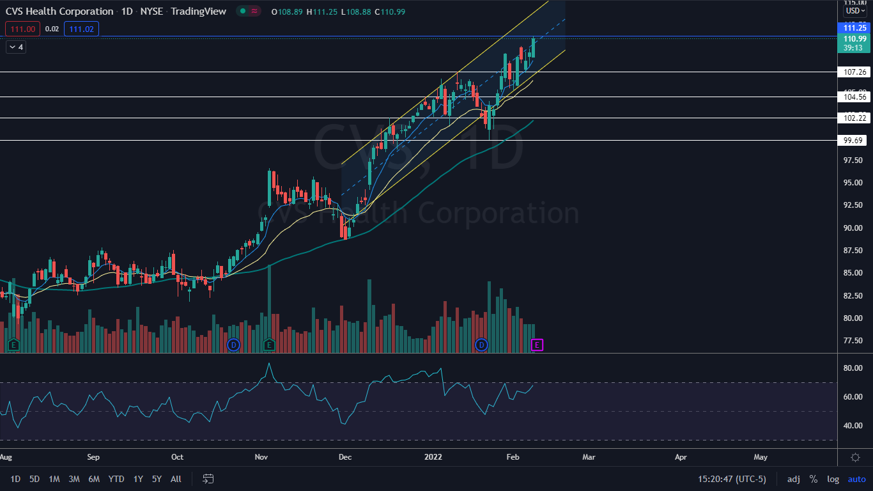The image size is (873, 491).
Task: Click the red sell price 111.00 button
Action: [23, 29]
